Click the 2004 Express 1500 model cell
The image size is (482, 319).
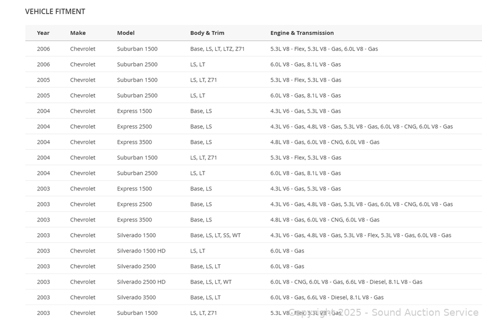click(134, 111)
